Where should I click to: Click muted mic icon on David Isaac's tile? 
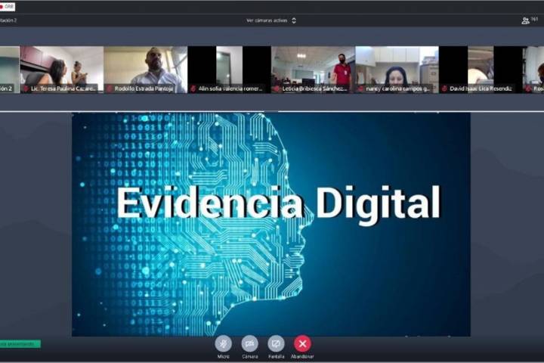tap(444, 88)
